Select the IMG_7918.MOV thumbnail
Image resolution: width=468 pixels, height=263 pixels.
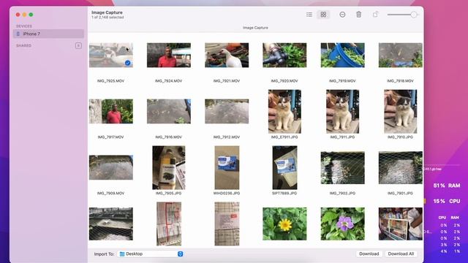[x=401, y=56]
